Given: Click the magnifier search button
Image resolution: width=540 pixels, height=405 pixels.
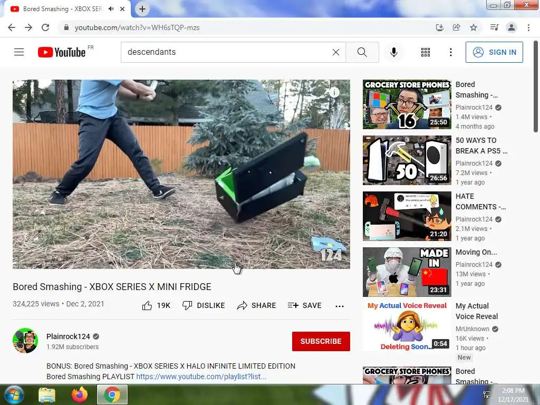Looking at the screenshot, I should click(x=362, y=52).
